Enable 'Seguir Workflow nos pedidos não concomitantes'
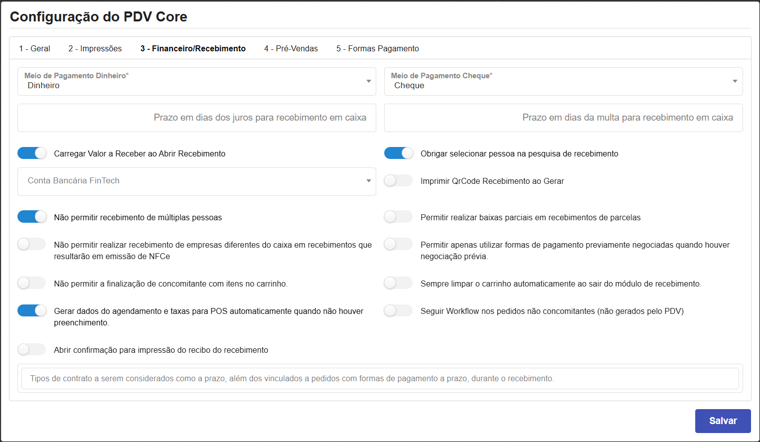Image resolution: width=760 pixels, height=442 pixels. click(398, 310)
